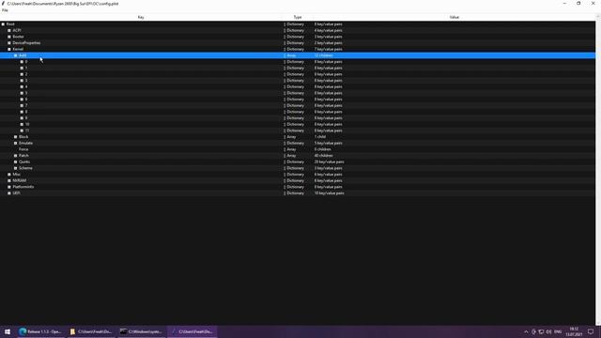601x338 pixels.
Task: Select row 7 under Add
Action: 298,105
